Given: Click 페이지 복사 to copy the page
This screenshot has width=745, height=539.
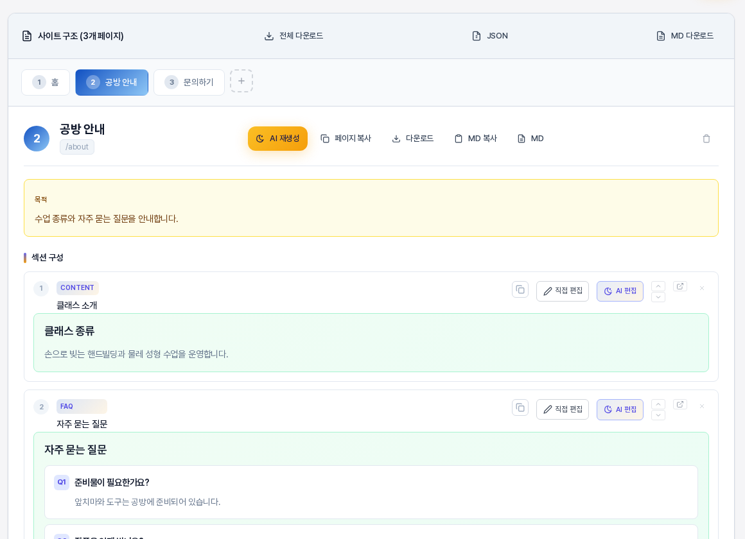Looking at the screenshot, I should 346,139.
